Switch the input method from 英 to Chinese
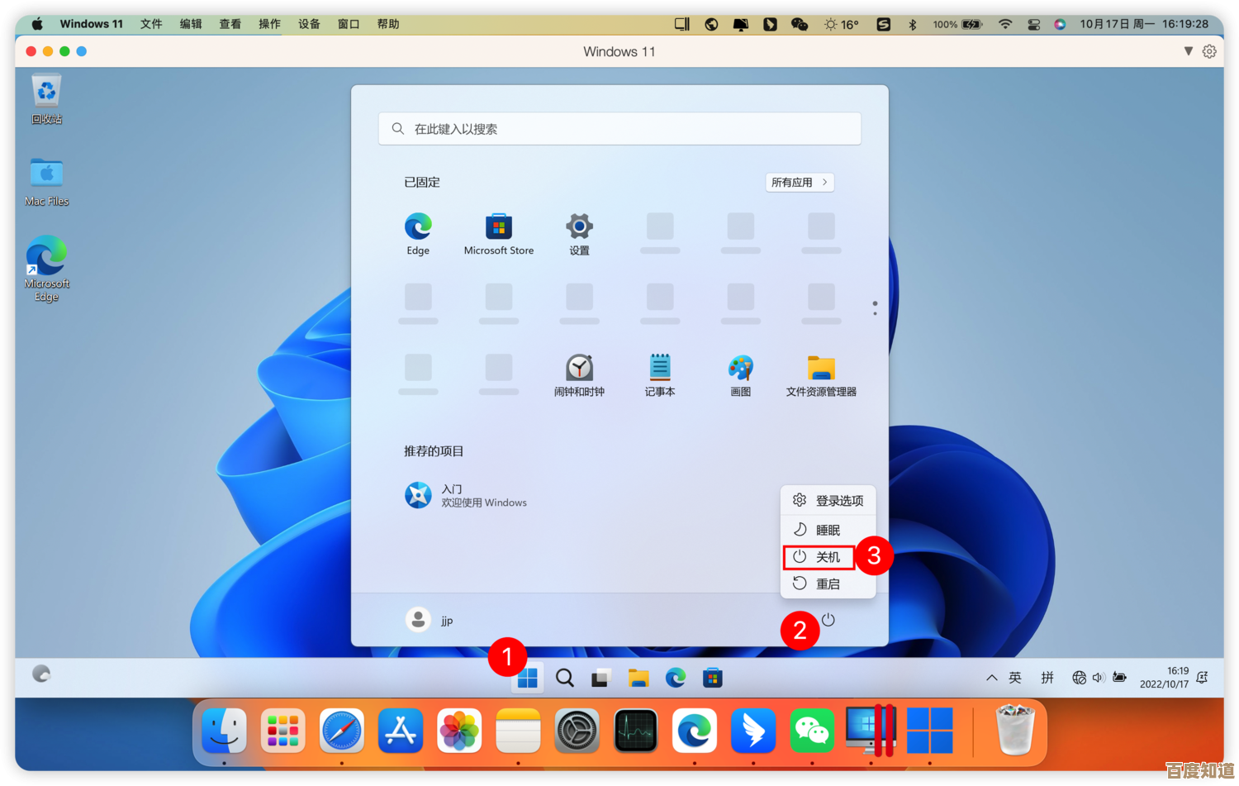 click(1014, 678)
